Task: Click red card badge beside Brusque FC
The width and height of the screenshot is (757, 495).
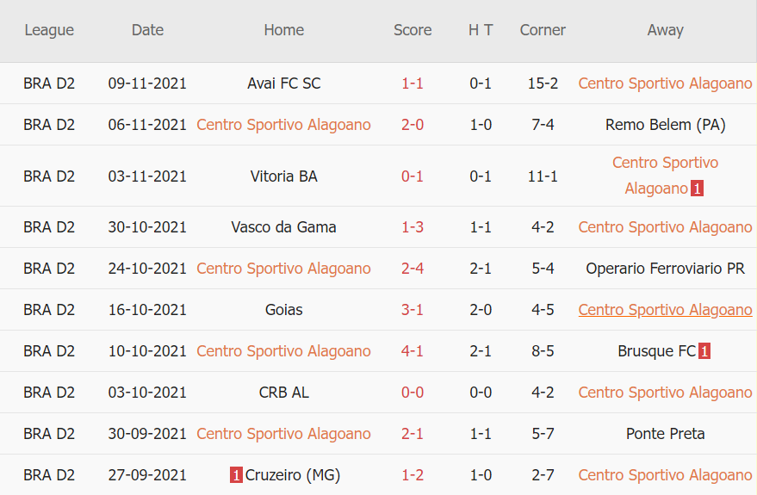Action: pyautogui.click(x=704, y=351)
